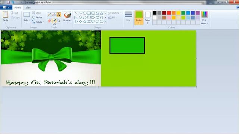This screenshot has width=239, height=134.
Task: Choose the Diamond shape
Action: pos(80,17)
